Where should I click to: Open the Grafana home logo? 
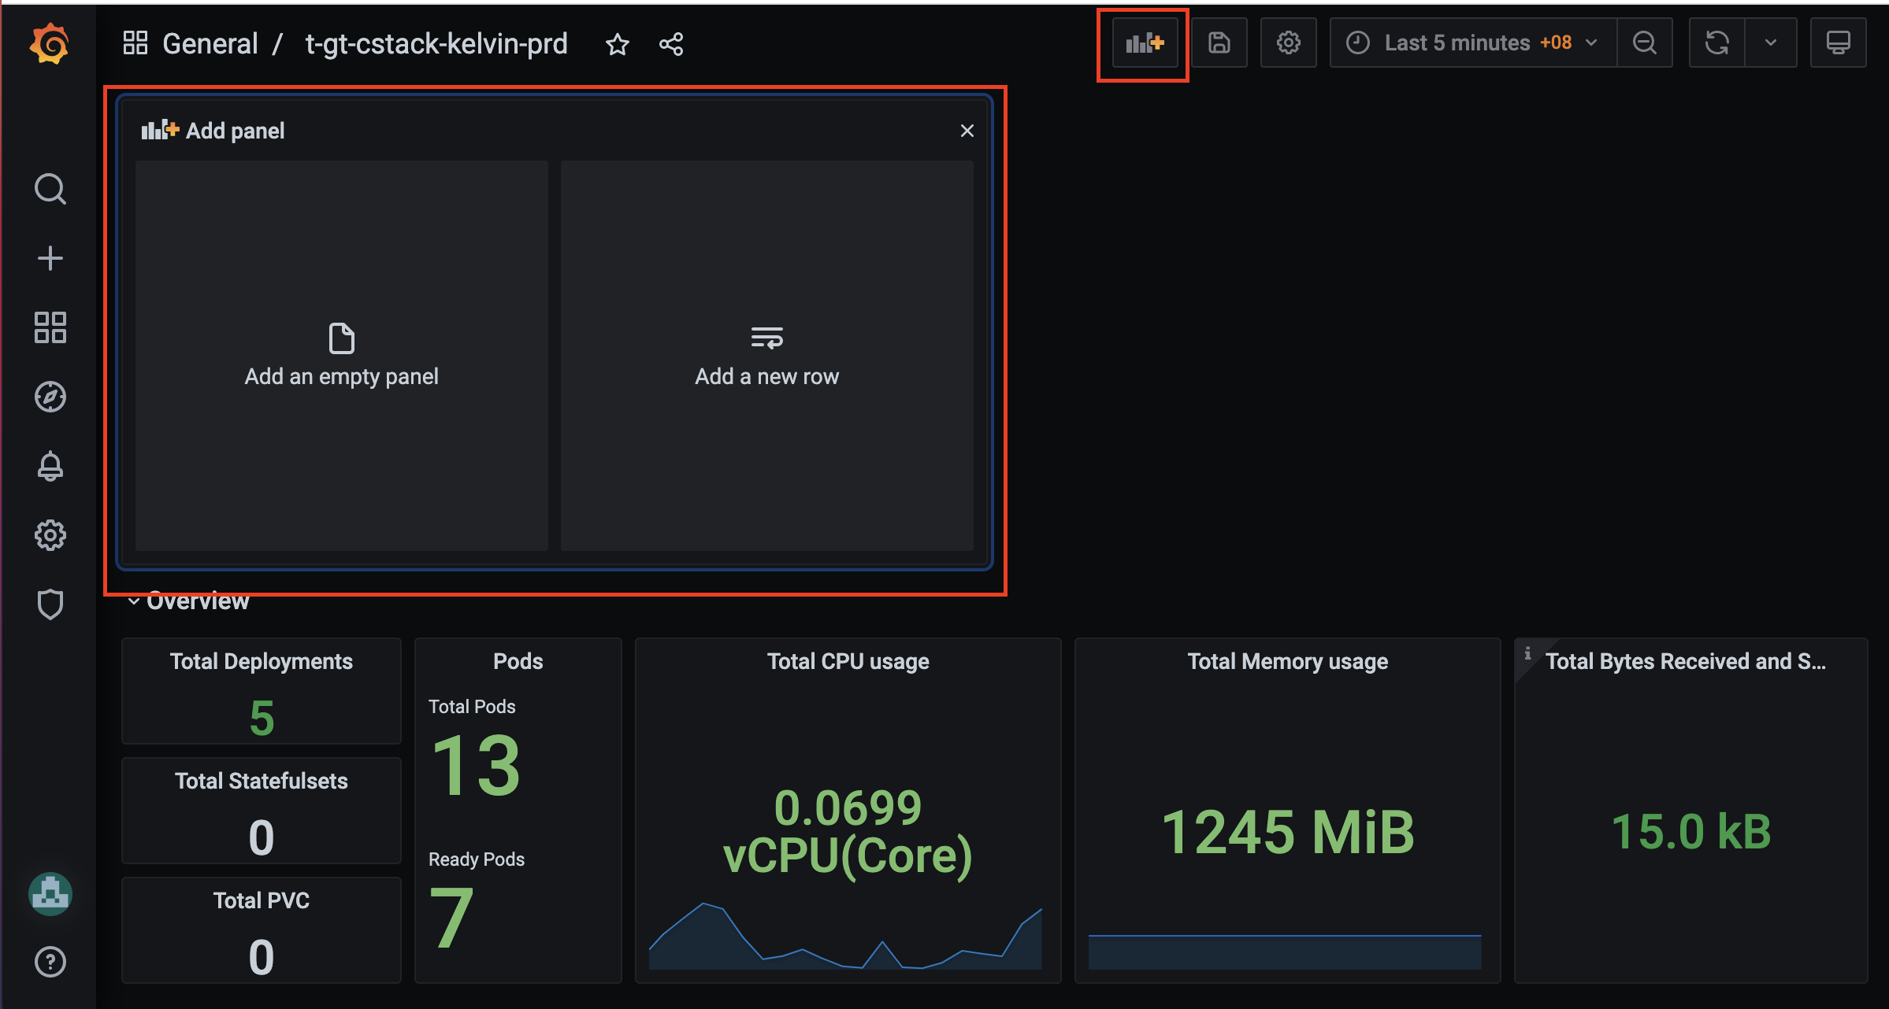point(49,44)
